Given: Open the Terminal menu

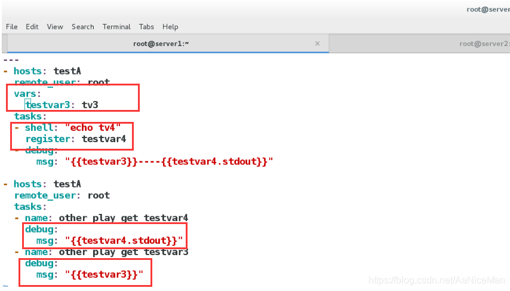Looking at the screenshot, I should click(x=116, y=27).
